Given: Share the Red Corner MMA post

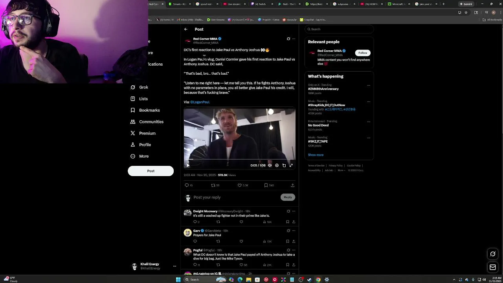Looking at the screenshot, I should point(292,185).
